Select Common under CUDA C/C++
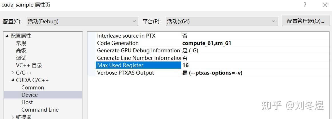 click(33, 88)
